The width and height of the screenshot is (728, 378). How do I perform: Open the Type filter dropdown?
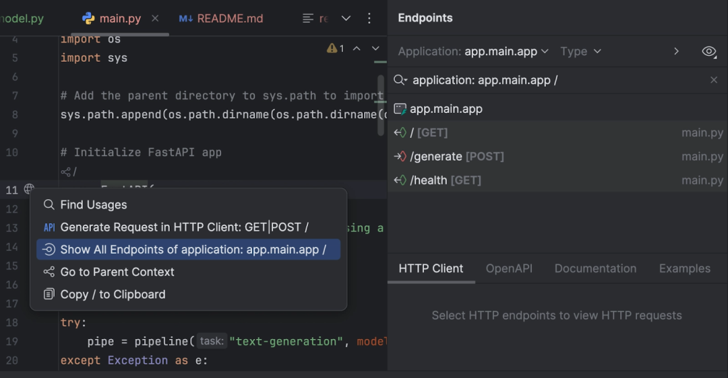pyautogui.click(x=580, y=51)
